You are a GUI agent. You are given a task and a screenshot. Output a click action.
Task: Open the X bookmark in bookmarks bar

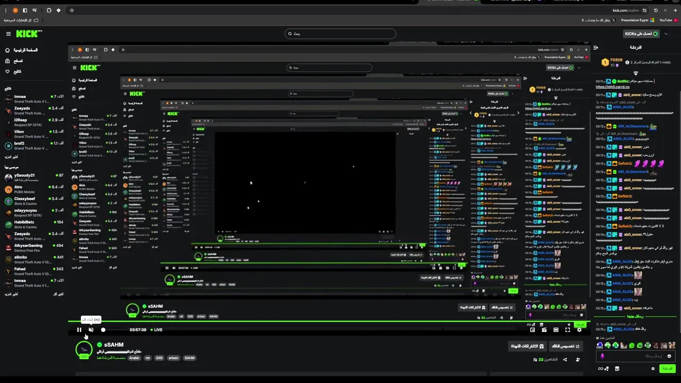(x=599, y=20)
